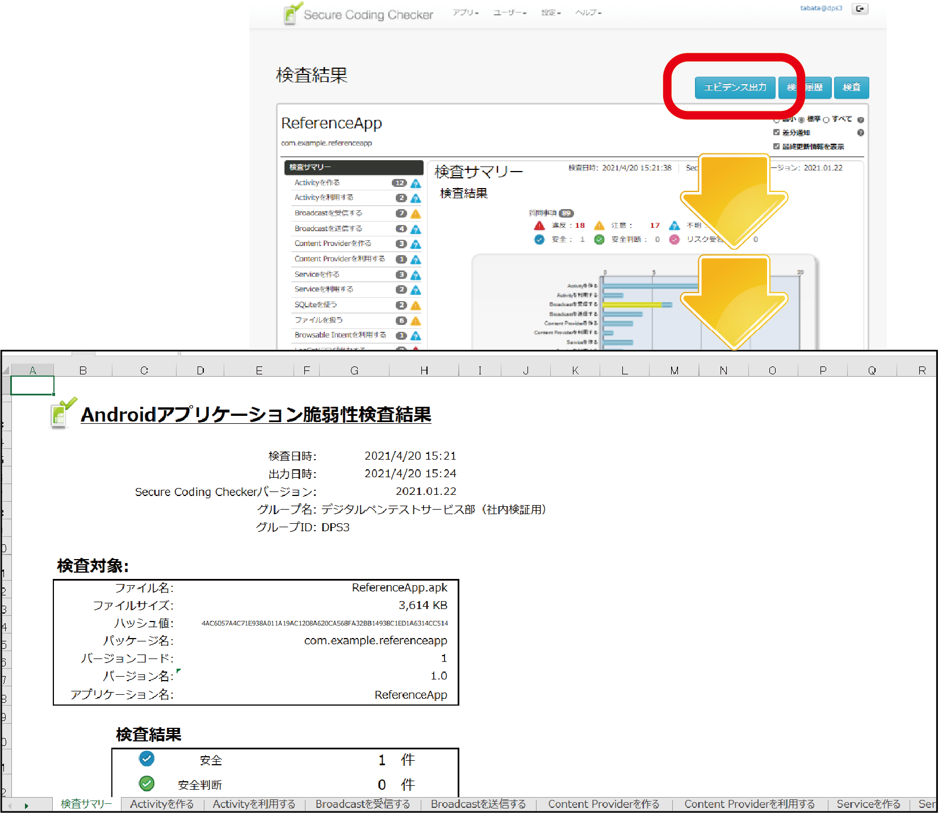Image resolution: width=938 pixels, height=813 pixels.
Task: Open the ユーザー dropdown menu
Action: (510, 12)
